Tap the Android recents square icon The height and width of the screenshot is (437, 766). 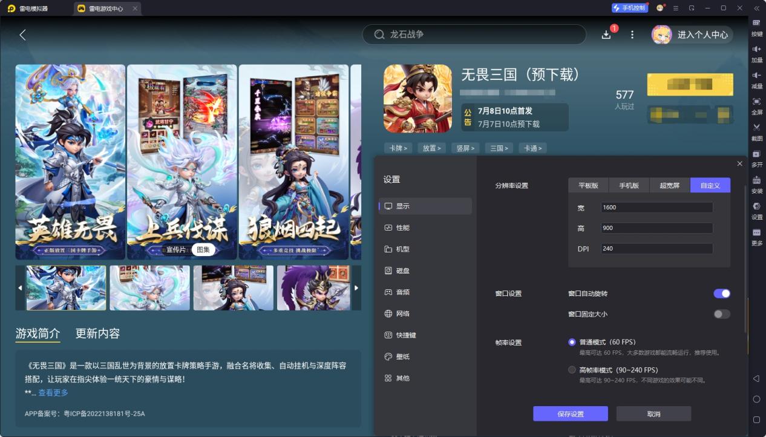[756, 419]
